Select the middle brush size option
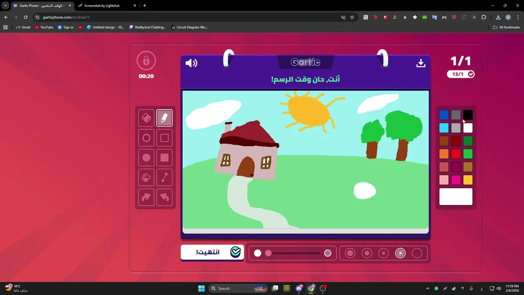The height and width of the screenshot is (295, 524). [x=384, y=253]
